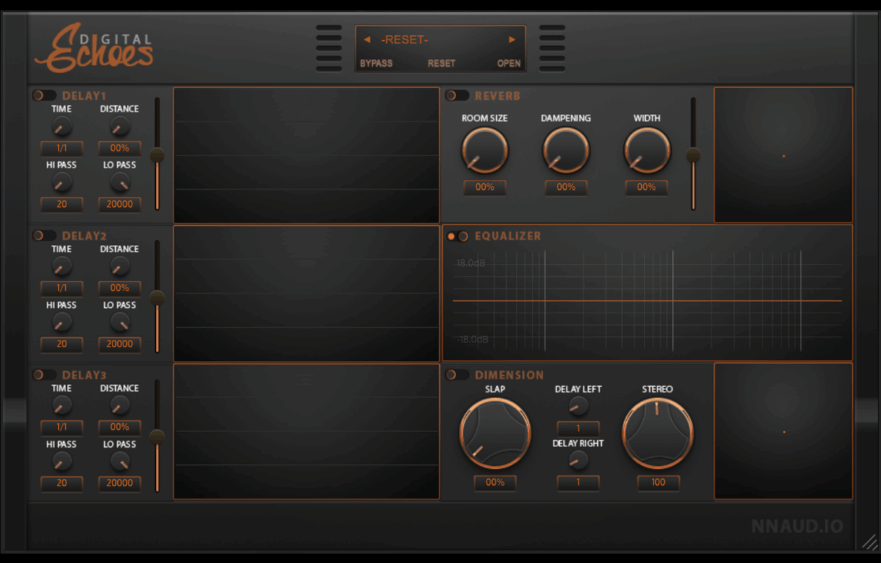Image resolution: width=881 pixels, height=563 pixels.
Task: Click the OPEN preset button
Action: click(x=509, y=63)
